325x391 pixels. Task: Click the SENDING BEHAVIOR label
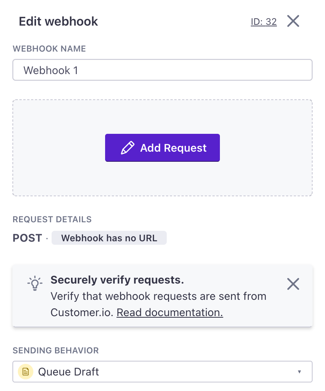click(x=56, y=350)
